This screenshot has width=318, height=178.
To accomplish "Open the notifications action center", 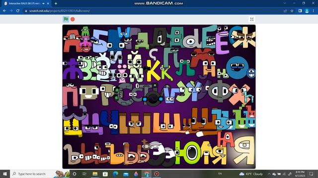I will (x=312, y=174).
